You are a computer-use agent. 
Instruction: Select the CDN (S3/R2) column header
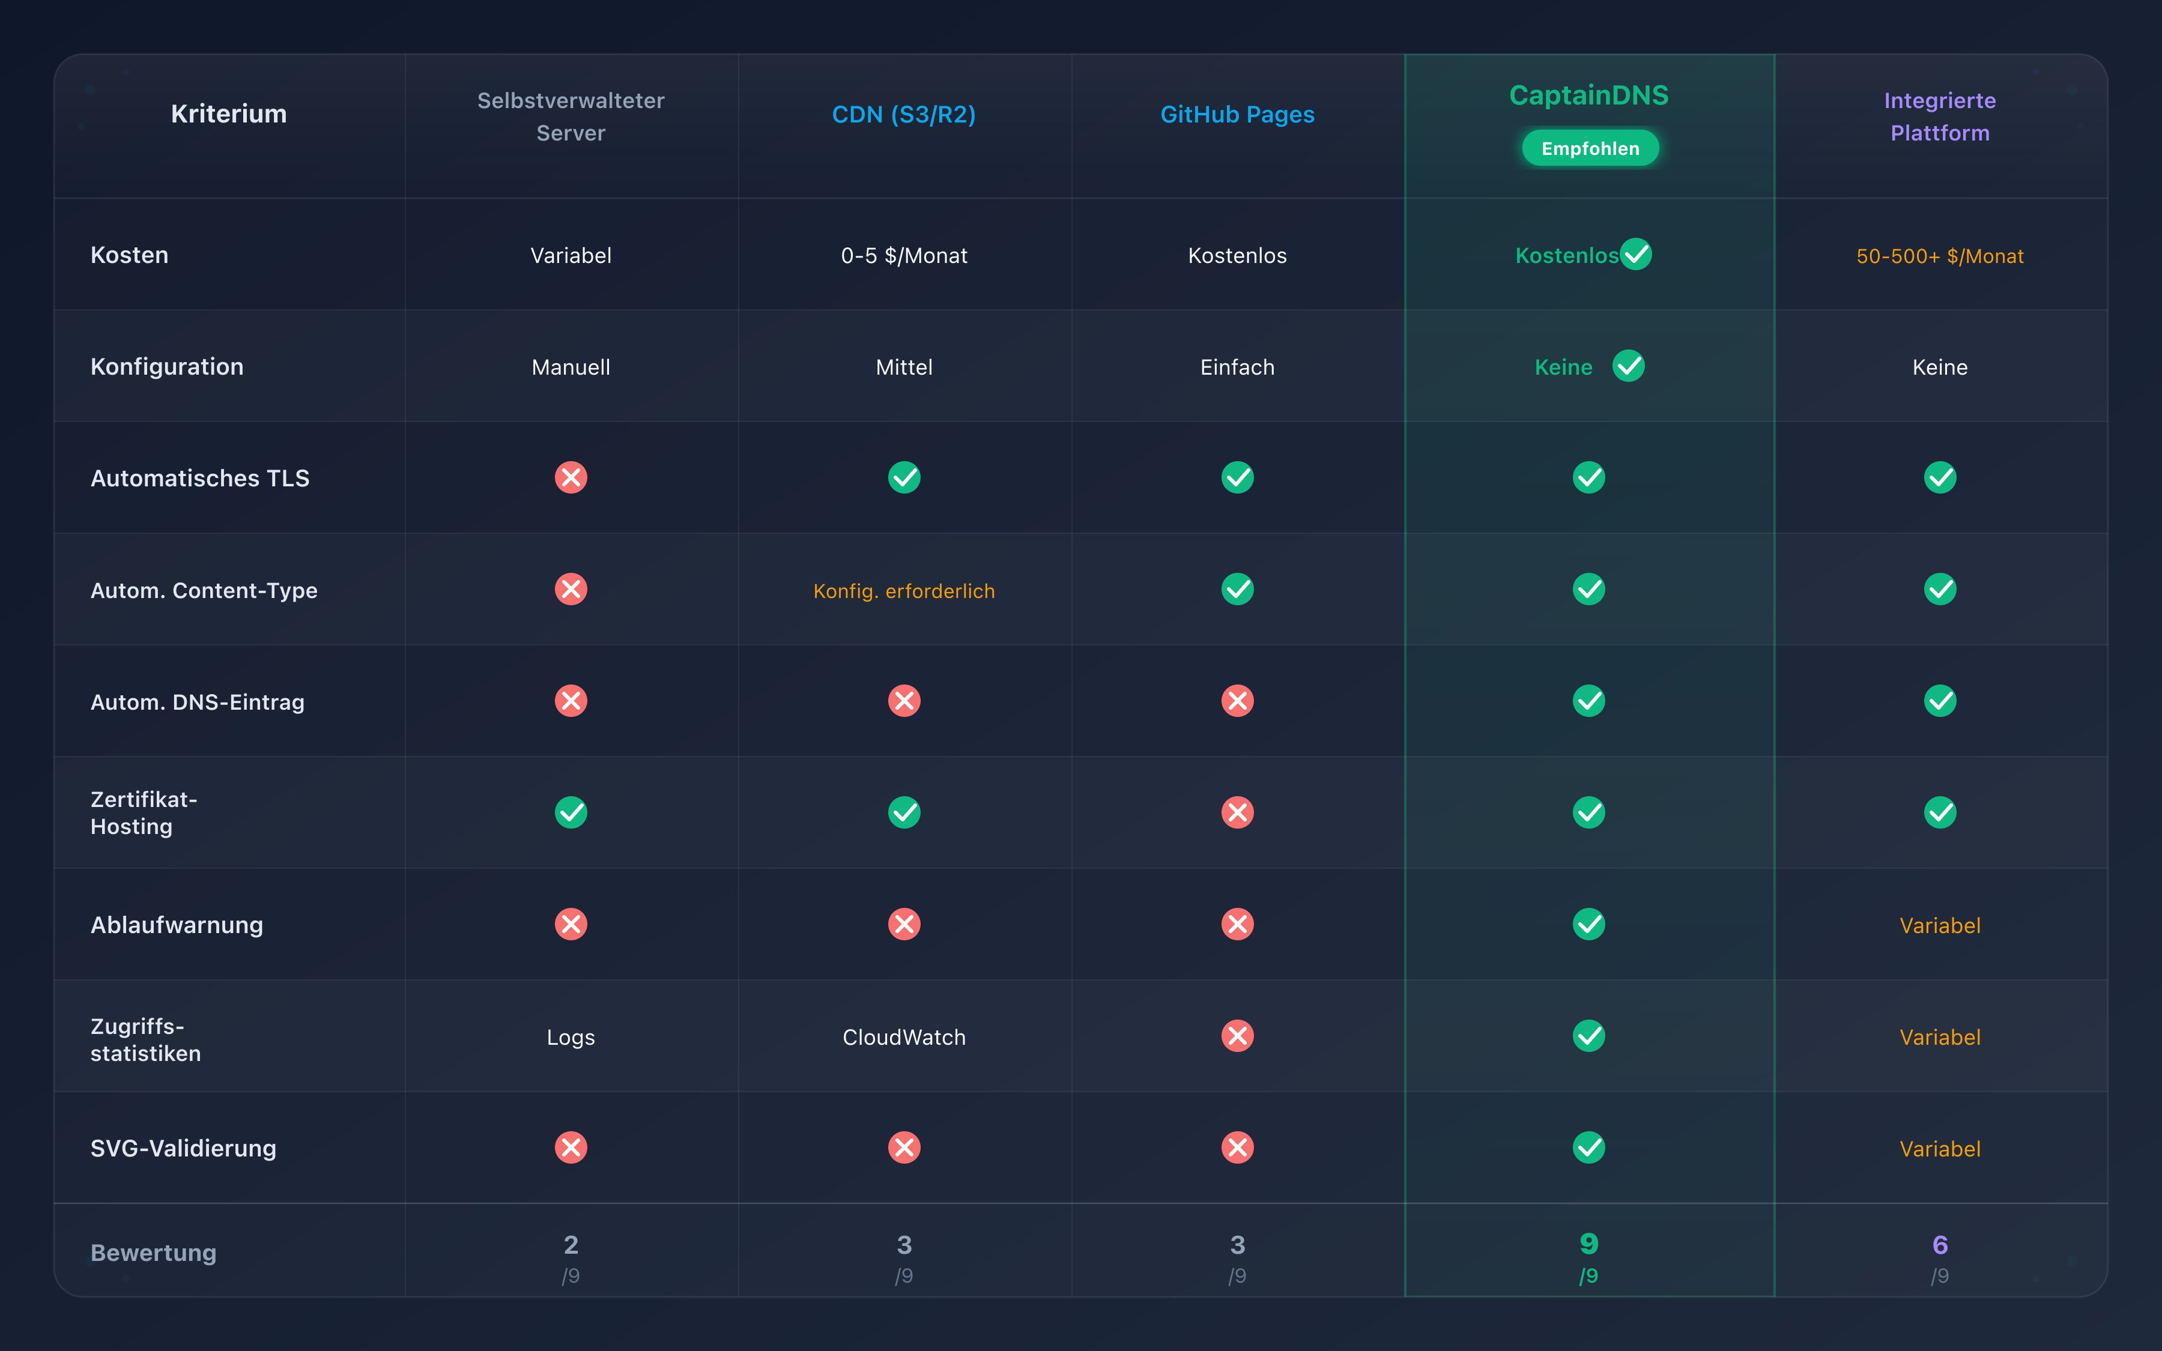point(904,114)
